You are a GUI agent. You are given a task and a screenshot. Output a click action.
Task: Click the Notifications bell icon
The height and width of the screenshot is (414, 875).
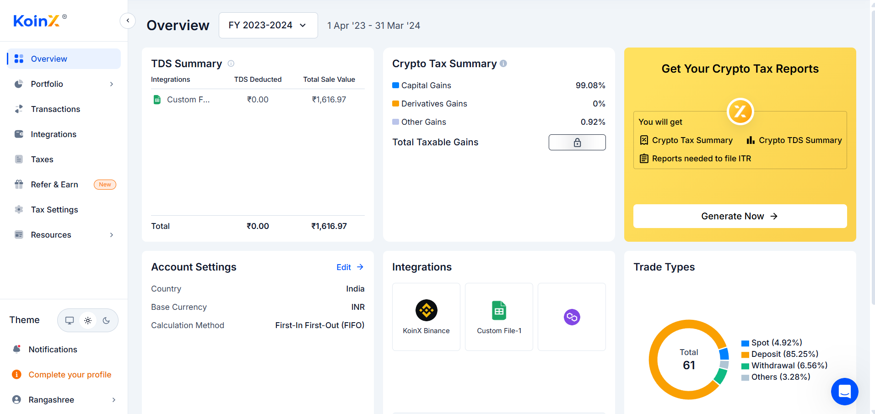tap(17, 349)
